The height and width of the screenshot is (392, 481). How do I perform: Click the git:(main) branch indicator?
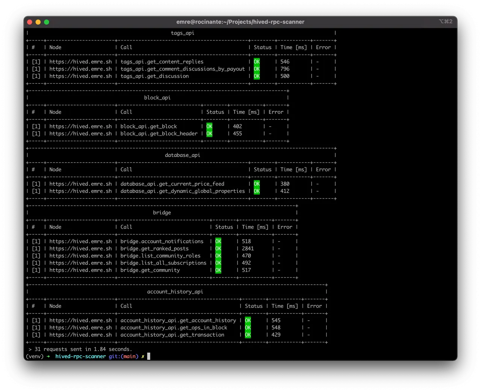click(124, 356)
